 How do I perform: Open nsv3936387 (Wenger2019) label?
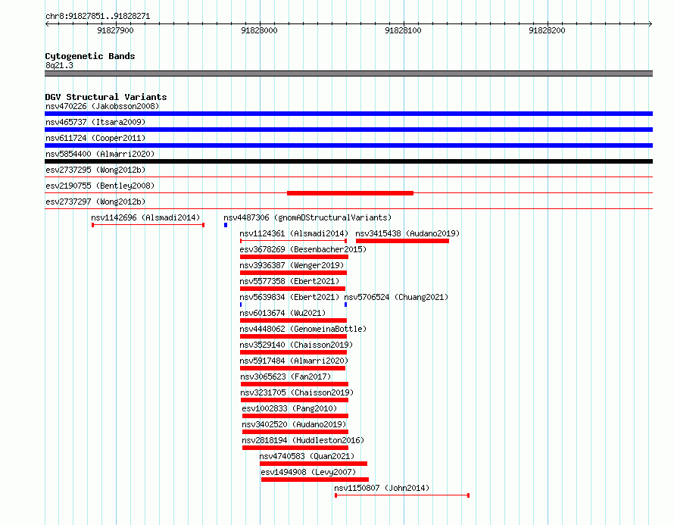pyautogui.click(x=292, y=265)
